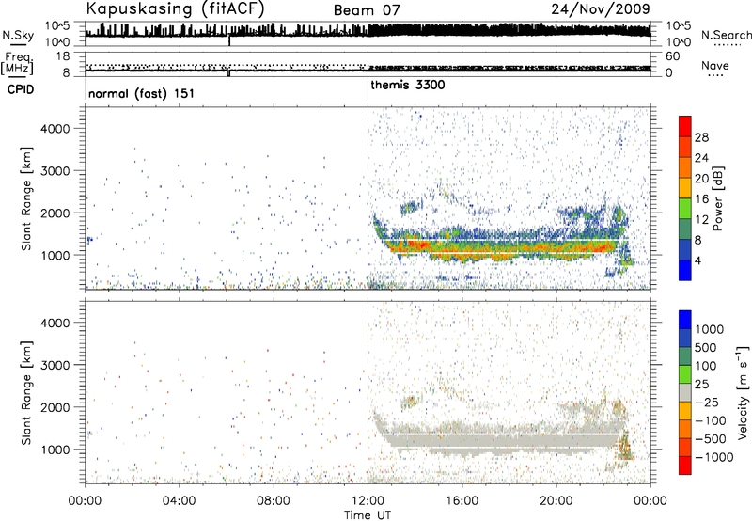Click the 1000 tick on the velocity panel
The height and width of the screenshot is (521, 752).
point(55,450)
